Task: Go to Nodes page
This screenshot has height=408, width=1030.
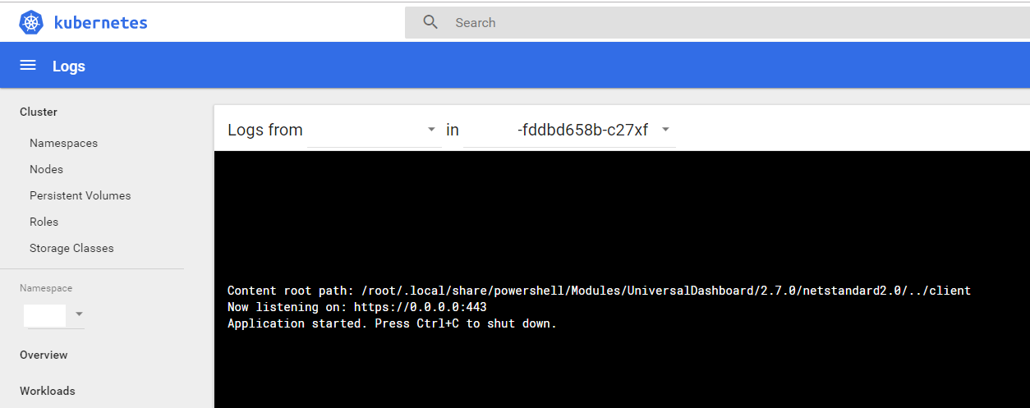Action: pos(46,169)
